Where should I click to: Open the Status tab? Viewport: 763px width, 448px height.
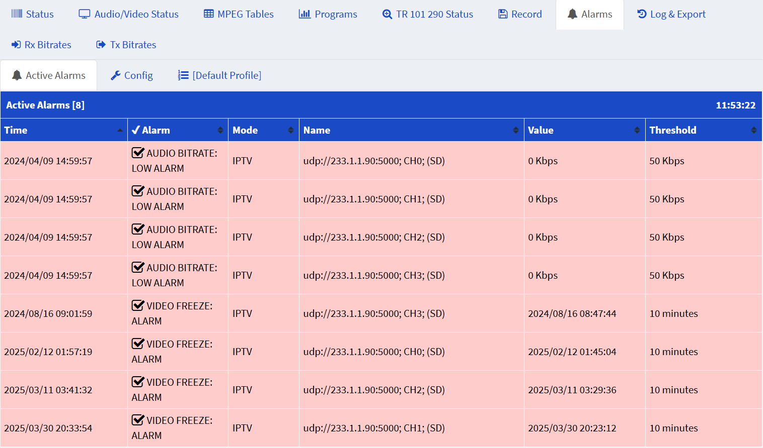click(33, 14)
